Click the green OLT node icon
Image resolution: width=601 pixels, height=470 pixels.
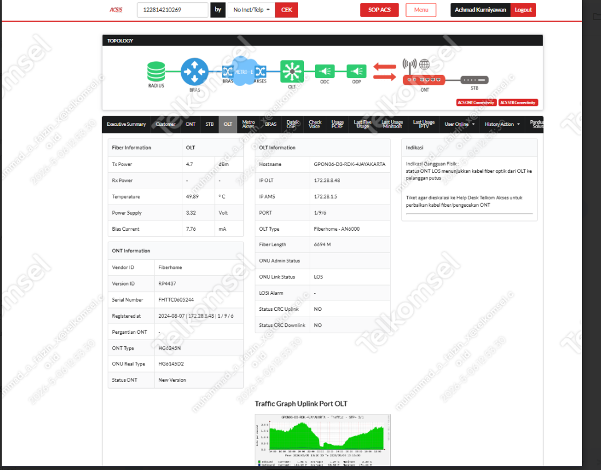point(292,71)
